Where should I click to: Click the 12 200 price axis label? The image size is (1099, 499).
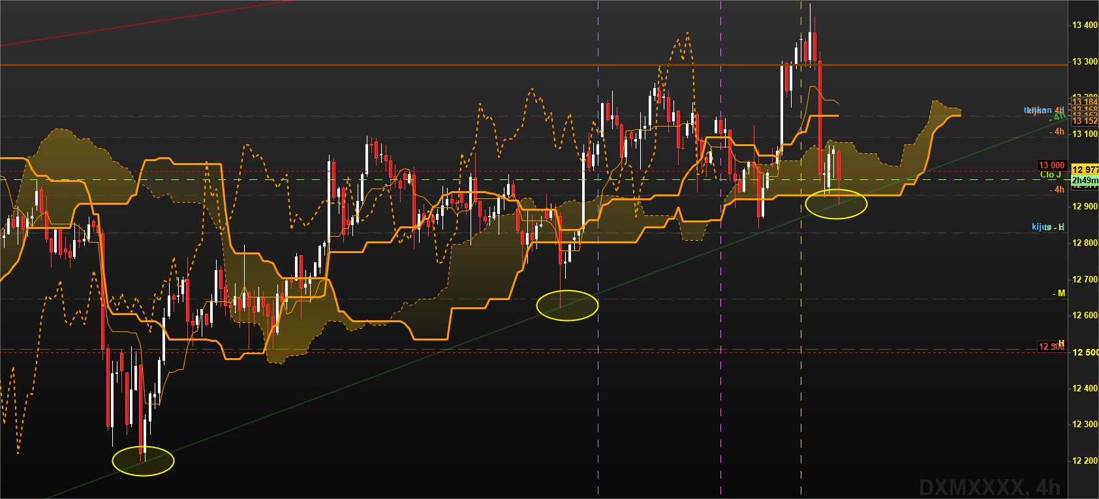[x=1085, y=461]
